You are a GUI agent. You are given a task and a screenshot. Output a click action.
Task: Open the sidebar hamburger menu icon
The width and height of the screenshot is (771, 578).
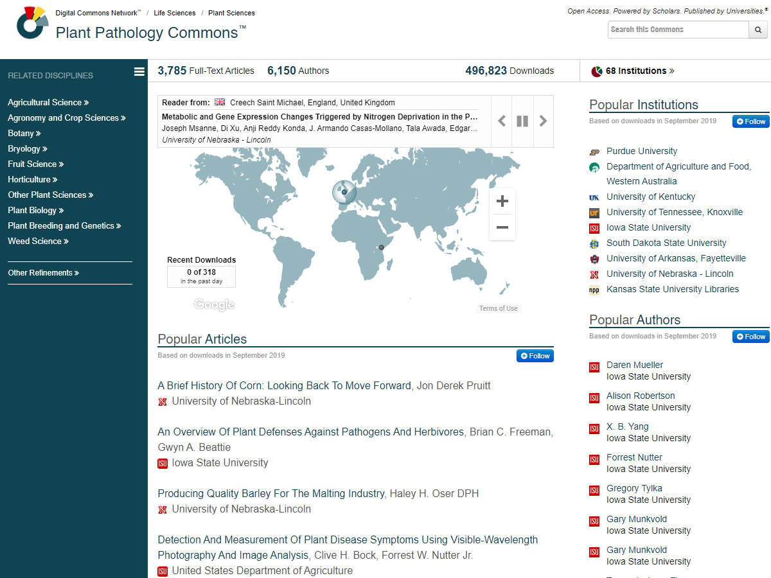click(x=139, y=72)
